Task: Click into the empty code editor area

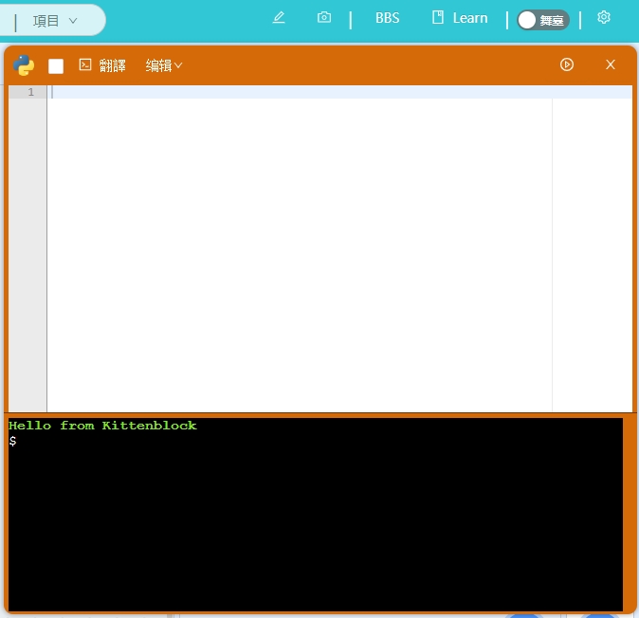Action: tap(299, 246)
